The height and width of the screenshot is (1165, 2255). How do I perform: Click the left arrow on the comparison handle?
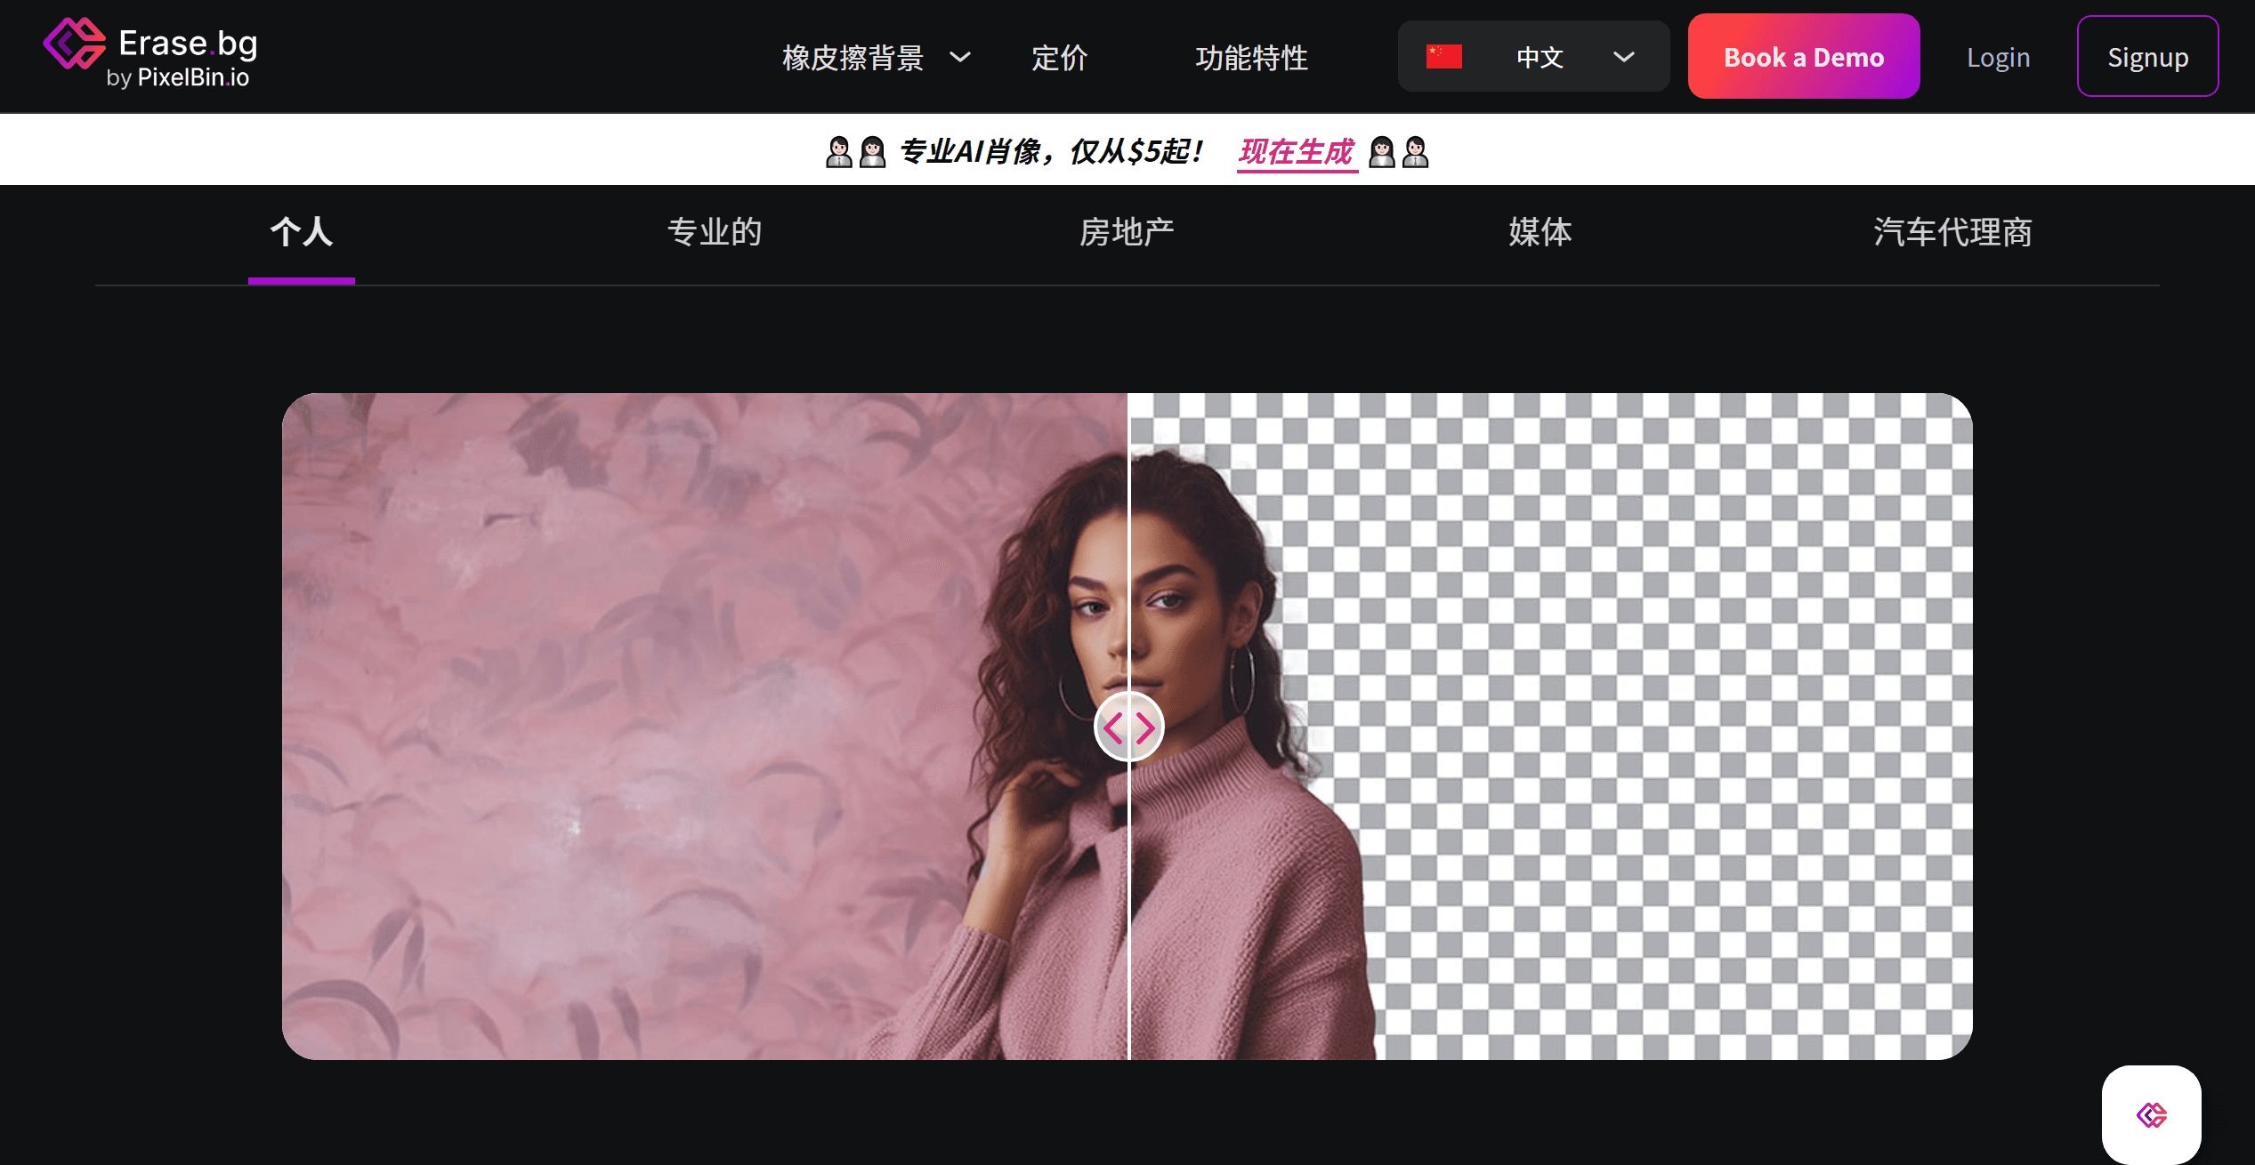click(1115, 727)
